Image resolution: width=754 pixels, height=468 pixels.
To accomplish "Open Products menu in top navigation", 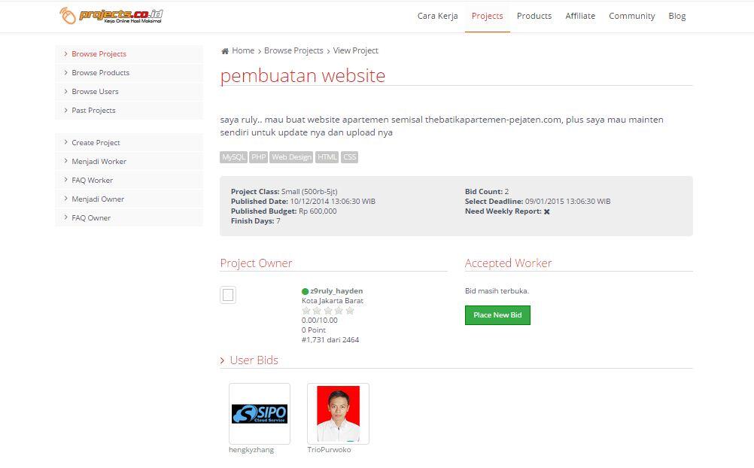I will (534, 16).
